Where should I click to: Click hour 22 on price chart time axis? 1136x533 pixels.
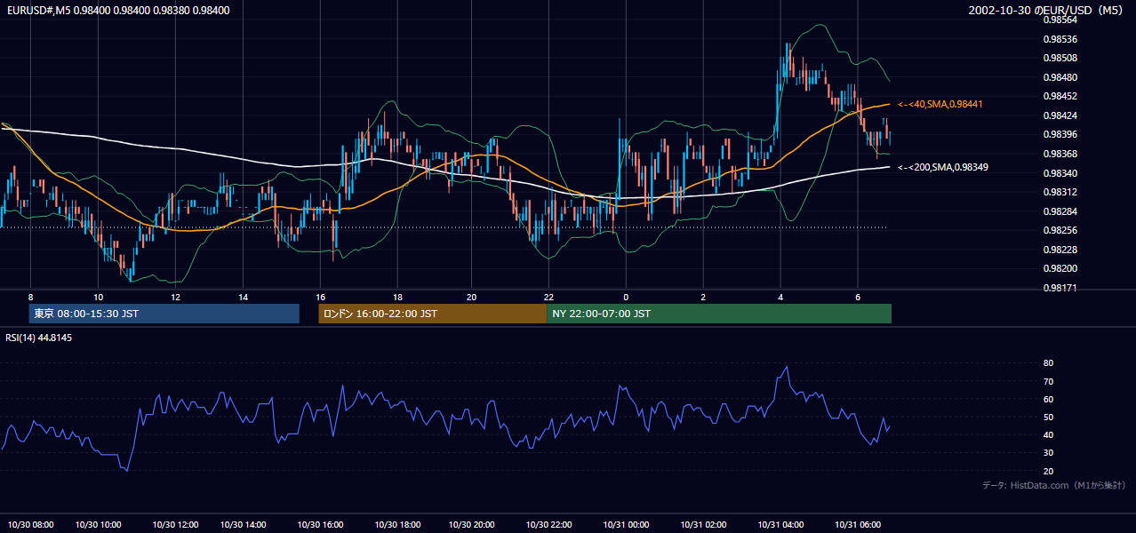pyautogui.click(x=549, y=297)
